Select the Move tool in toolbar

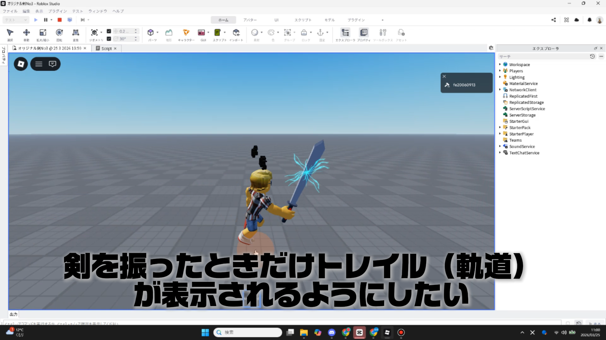click(27, 33)
